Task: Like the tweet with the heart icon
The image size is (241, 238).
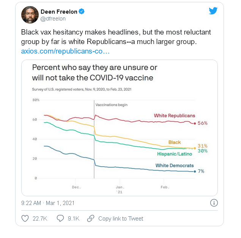Action: pyautogui.click(x=25, y=218)
